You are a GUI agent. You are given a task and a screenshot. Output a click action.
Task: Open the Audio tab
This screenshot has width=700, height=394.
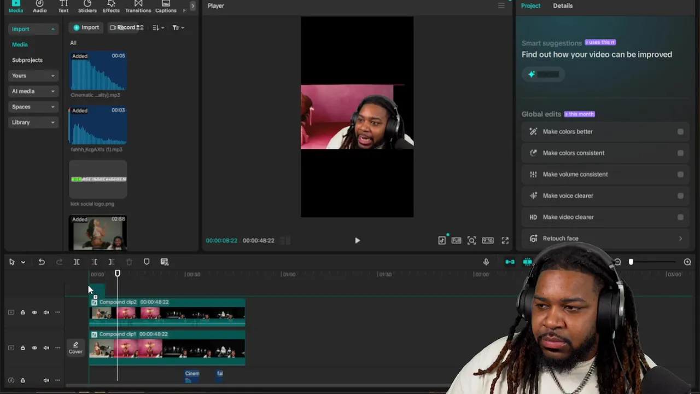click(x=39, y=7)
